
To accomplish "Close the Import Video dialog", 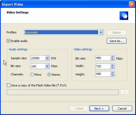I will click(x=132, y=4).
